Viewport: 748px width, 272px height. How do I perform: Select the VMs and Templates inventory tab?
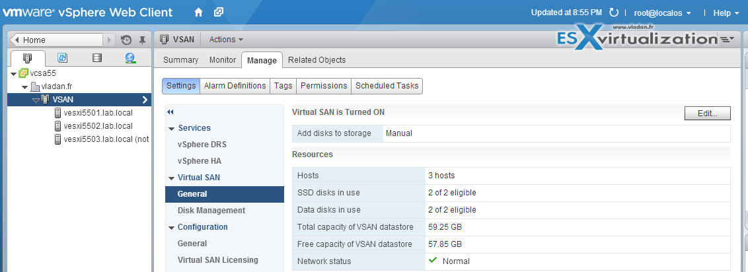(x=63, y=58)
